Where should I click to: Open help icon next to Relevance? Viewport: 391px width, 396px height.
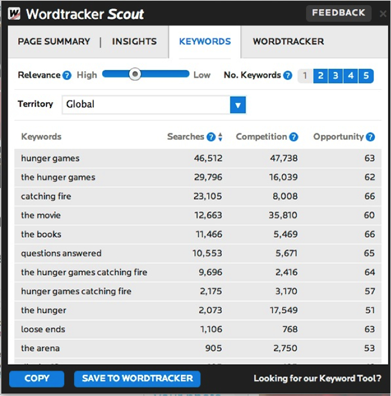pyautogui.click(x=67, y=75)
